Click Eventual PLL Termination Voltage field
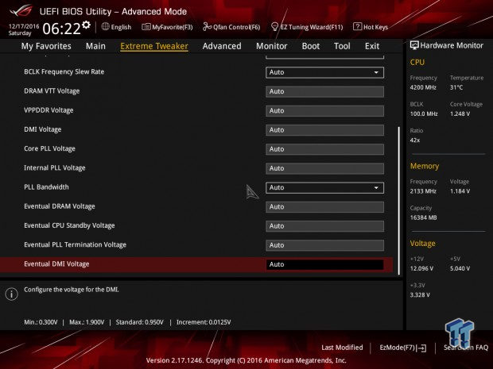The image size is (493, 369). (x=324, y=245)
